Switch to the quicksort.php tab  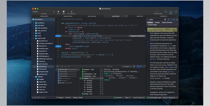(68, 16)
